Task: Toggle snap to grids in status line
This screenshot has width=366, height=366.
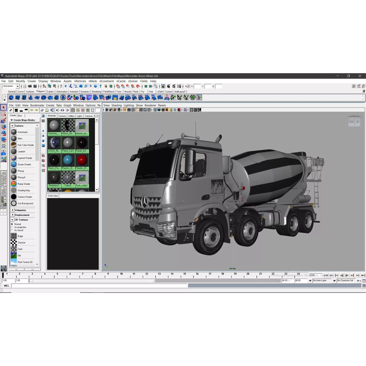Action: pos(118,86)
